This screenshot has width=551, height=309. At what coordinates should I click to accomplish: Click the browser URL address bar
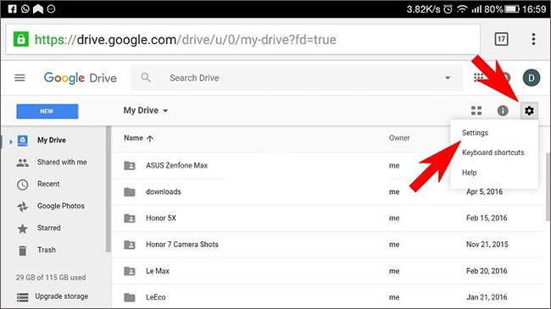tap(242, 39)
